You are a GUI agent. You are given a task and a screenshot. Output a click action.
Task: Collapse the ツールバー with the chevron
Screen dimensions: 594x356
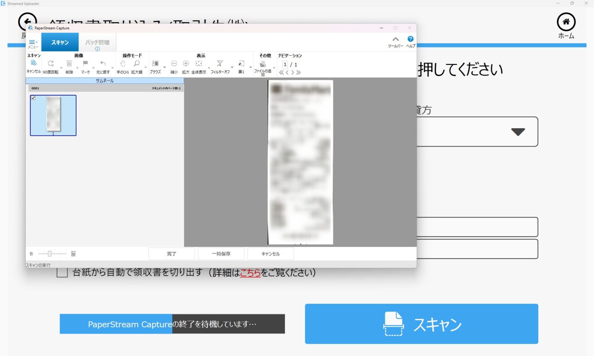click(395, 39)
